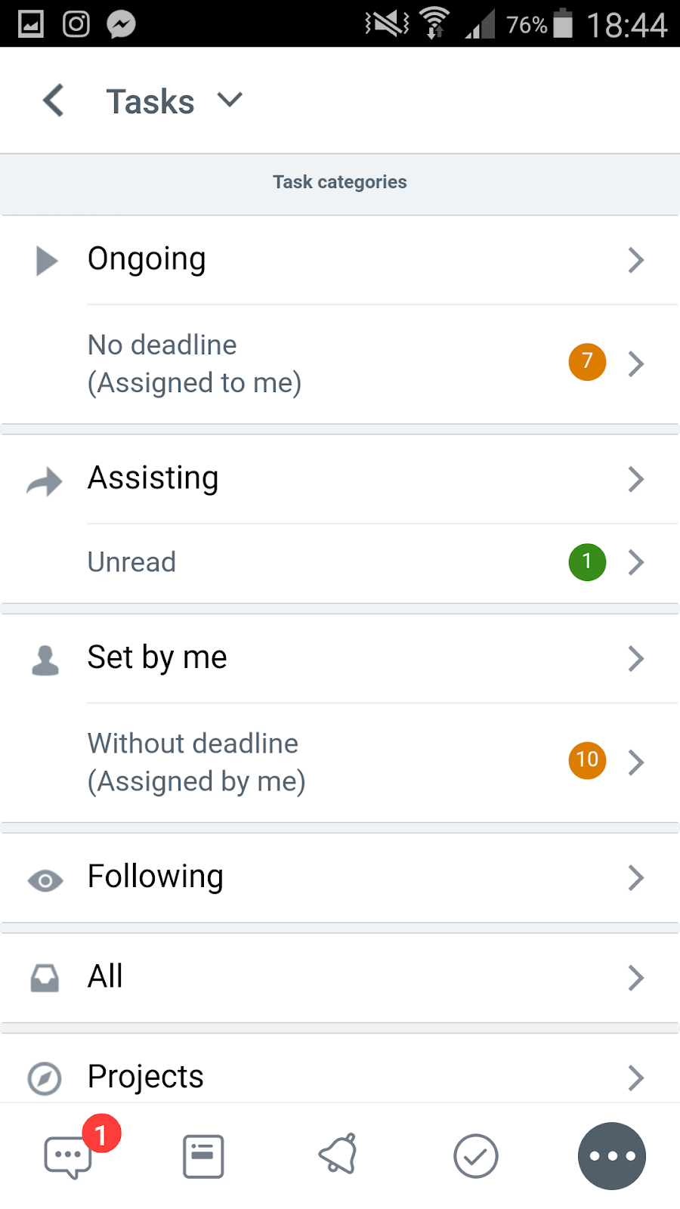The width and height of the screenshot is (680, 1209).
Task: Open chat messages icon in bottom bar
Action: (68, 1157)
